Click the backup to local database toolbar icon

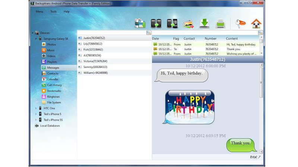[x=140, y=23]
